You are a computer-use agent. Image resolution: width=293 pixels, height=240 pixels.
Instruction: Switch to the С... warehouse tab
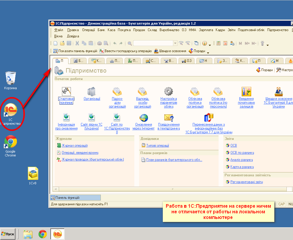click(151, 61)
